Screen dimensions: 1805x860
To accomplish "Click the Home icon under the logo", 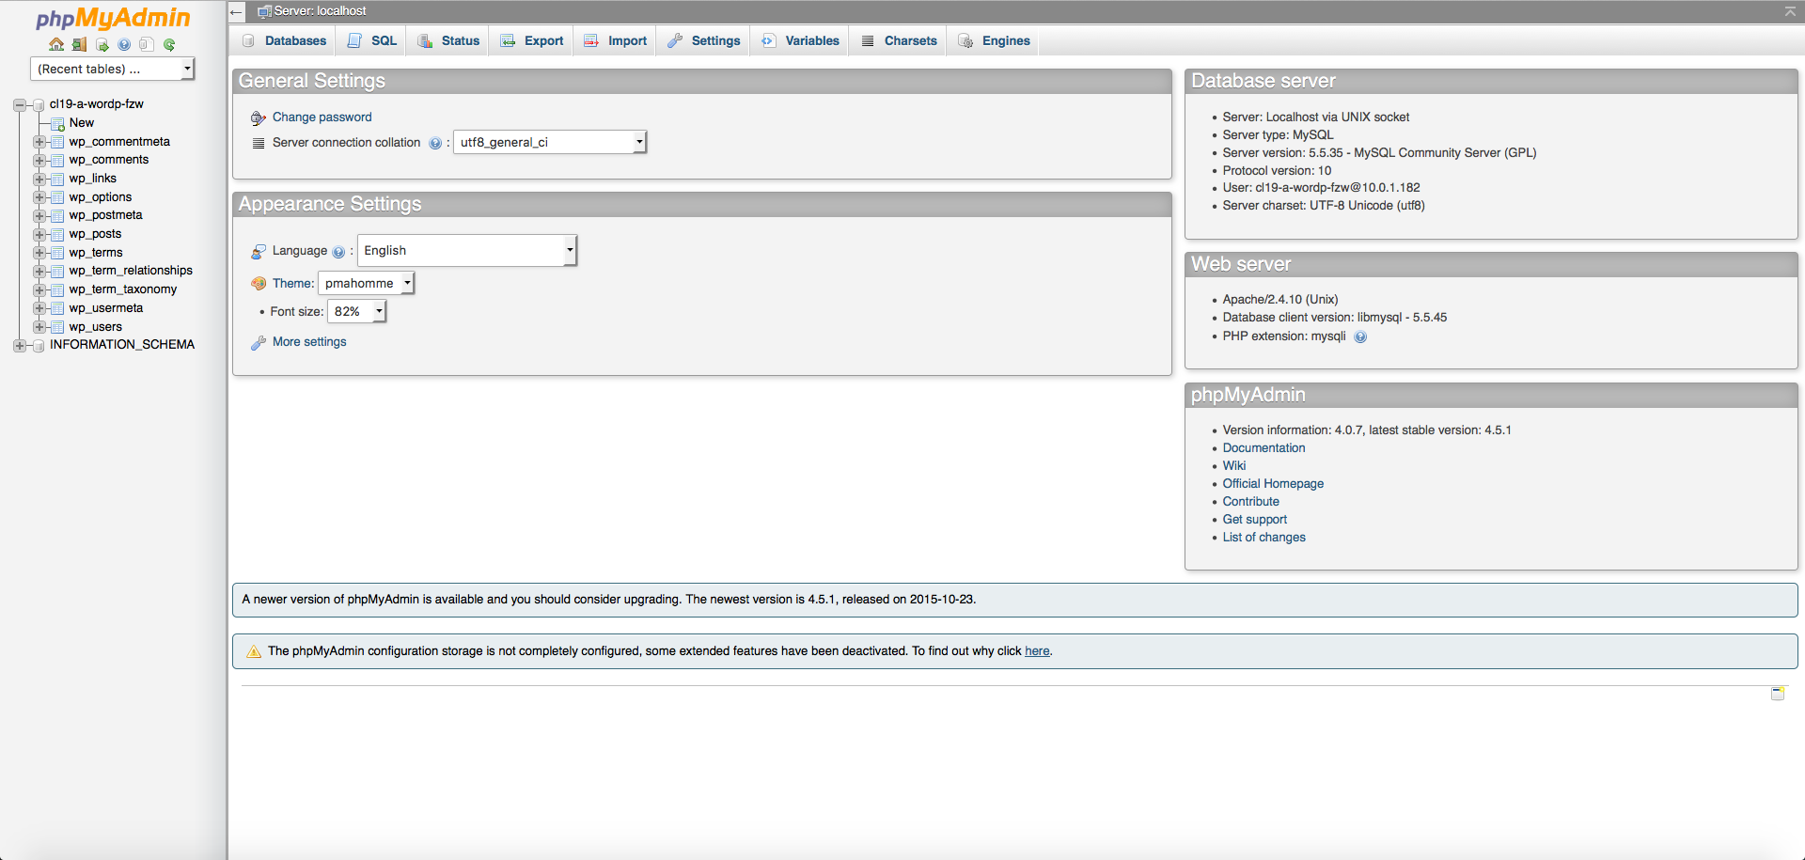I will 56,44.
